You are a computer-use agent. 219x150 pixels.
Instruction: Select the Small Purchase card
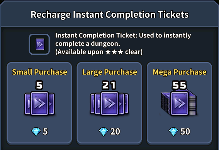pos(39,103)
